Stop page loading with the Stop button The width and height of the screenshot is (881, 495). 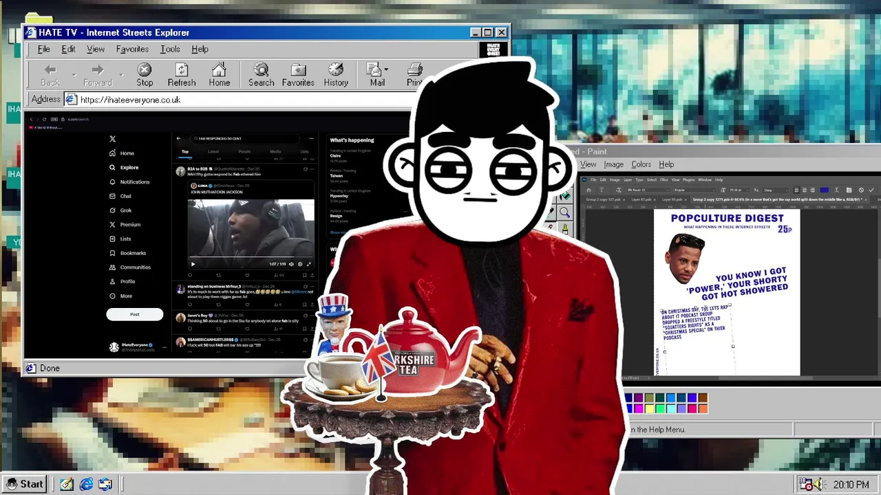pos(145,75)
